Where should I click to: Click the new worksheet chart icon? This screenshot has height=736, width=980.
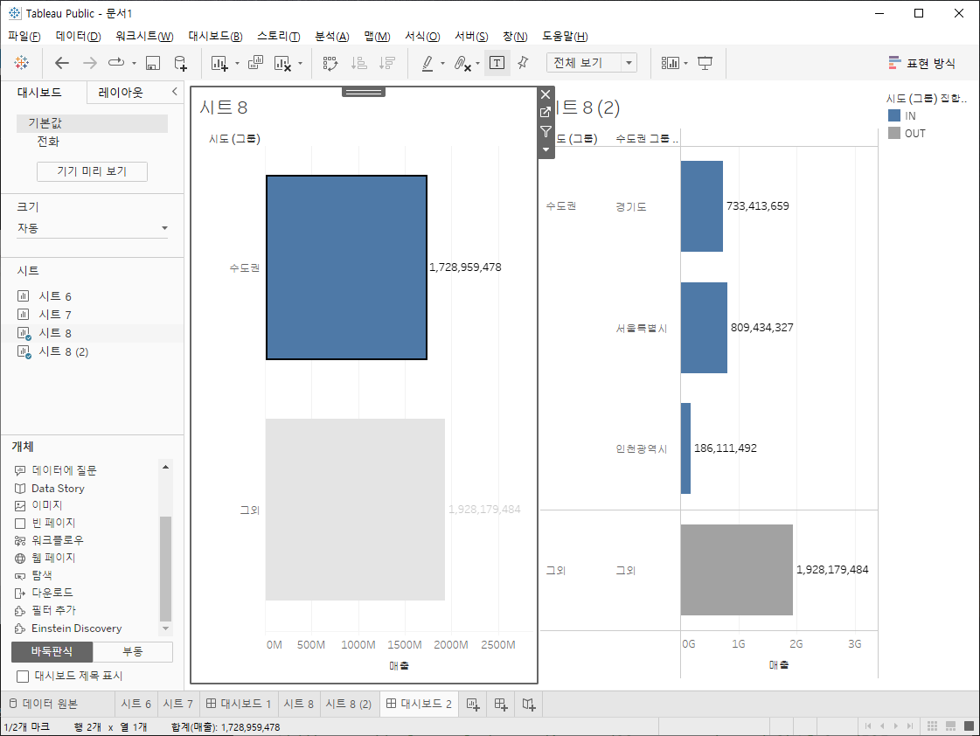click(x=219, y=62)
